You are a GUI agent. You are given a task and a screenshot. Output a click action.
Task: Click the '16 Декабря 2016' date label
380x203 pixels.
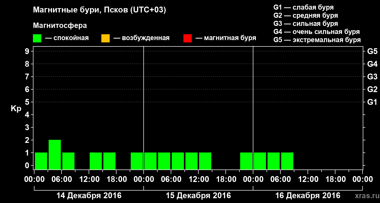(x=308, y=196)
